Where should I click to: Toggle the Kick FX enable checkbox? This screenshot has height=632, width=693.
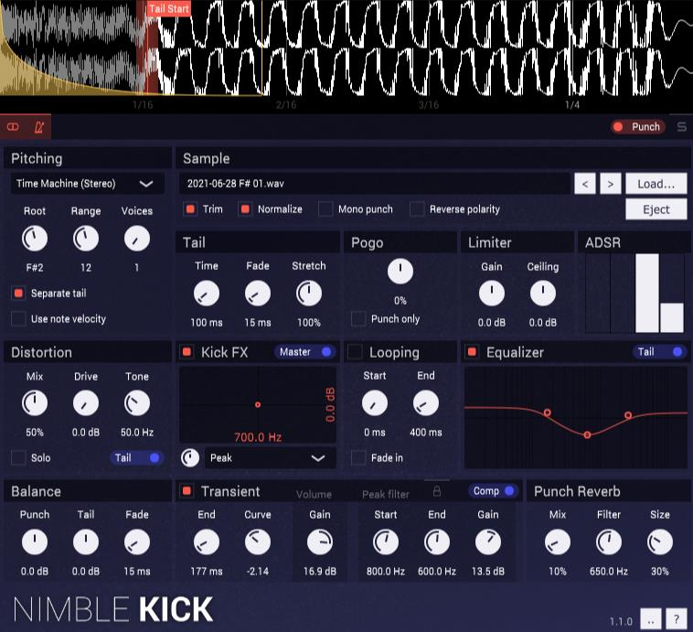pos(187,352)
